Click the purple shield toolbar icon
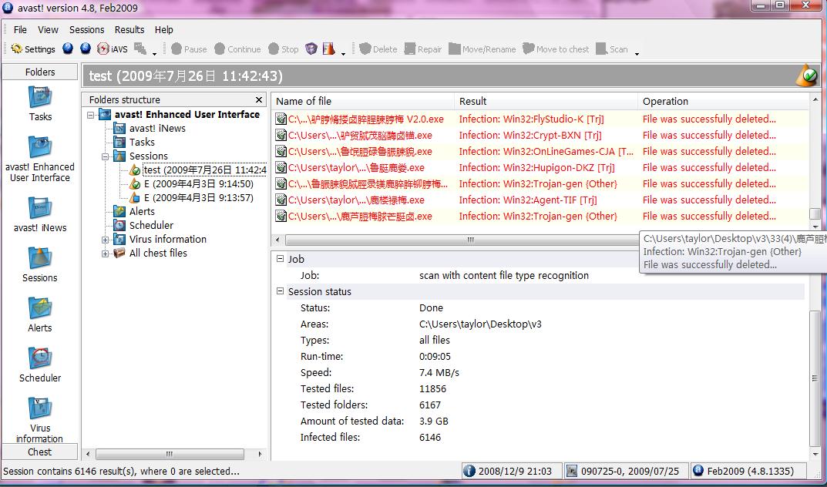The width and height of the screenshot is (827, 487). [311, 49]
